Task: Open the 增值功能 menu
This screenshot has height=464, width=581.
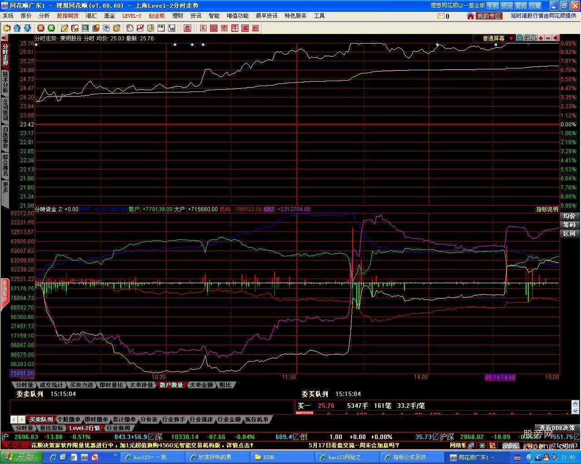Action: (x=238, y=16)
